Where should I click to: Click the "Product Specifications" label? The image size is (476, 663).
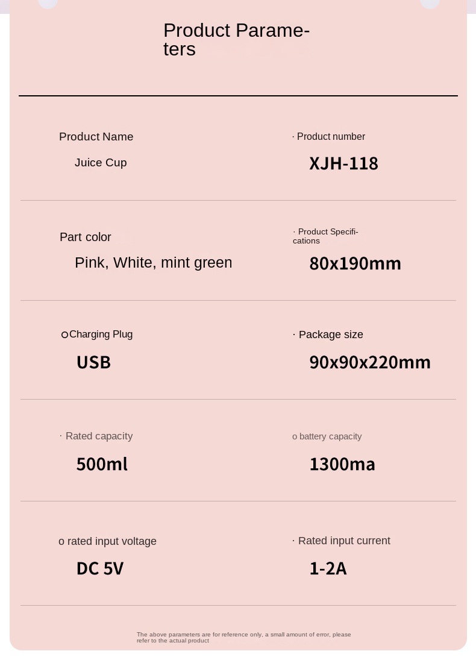click(326, 236)
